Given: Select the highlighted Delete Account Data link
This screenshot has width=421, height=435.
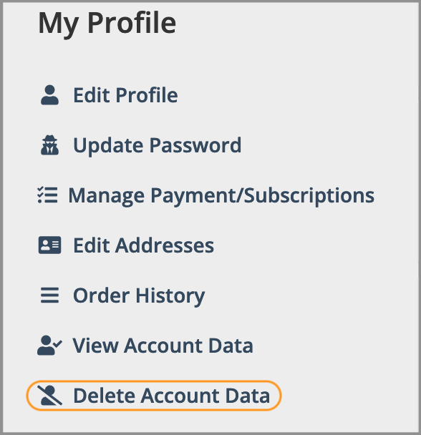Looking at the screenshot, I should [x=171, y=396].
